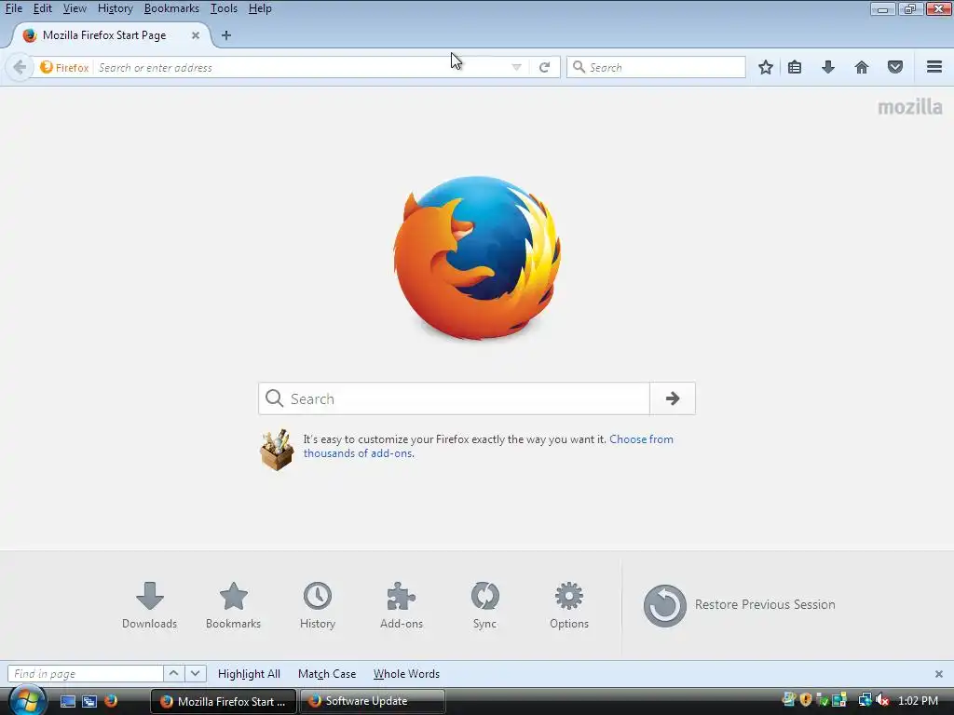Click Show Desktop quick launch icon
Viewport: 954px width, 715px height.
click(67, 701)
